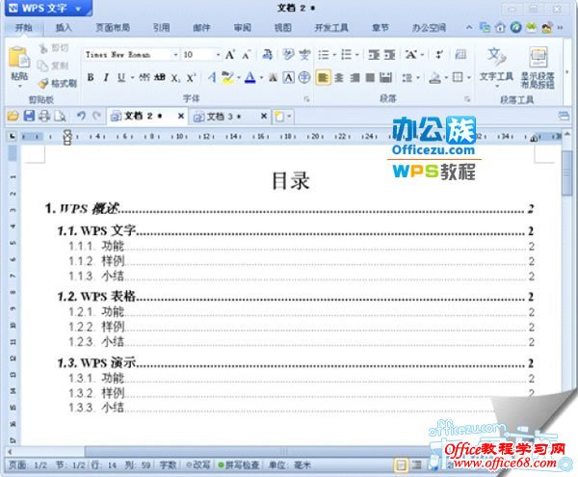Viewport: 578px width, 477px height.
Task: Open the font name dropdown
Action: (x=175, y=55)
